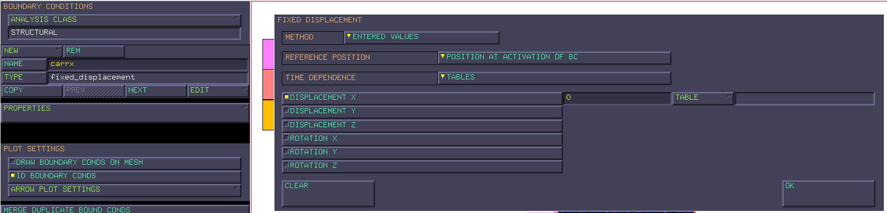Viewport: 887px width, 213px height.
Task: Enable the Rotation Z option
Action: click(422, 166)
